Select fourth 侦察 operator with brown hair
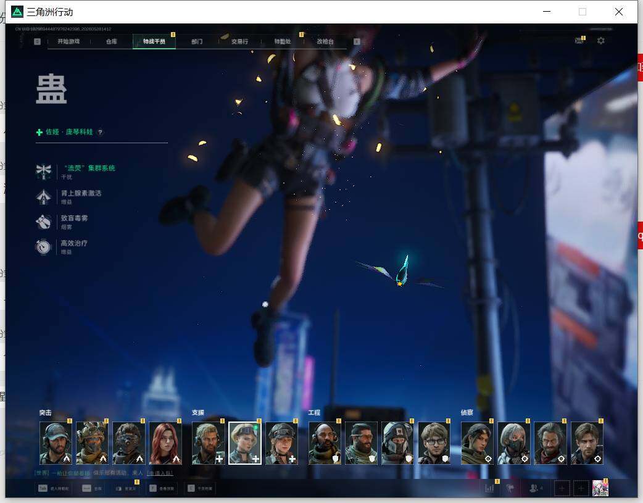Viewport: 643px width, 503px height. pyautogui.click(x=587, y=443)
